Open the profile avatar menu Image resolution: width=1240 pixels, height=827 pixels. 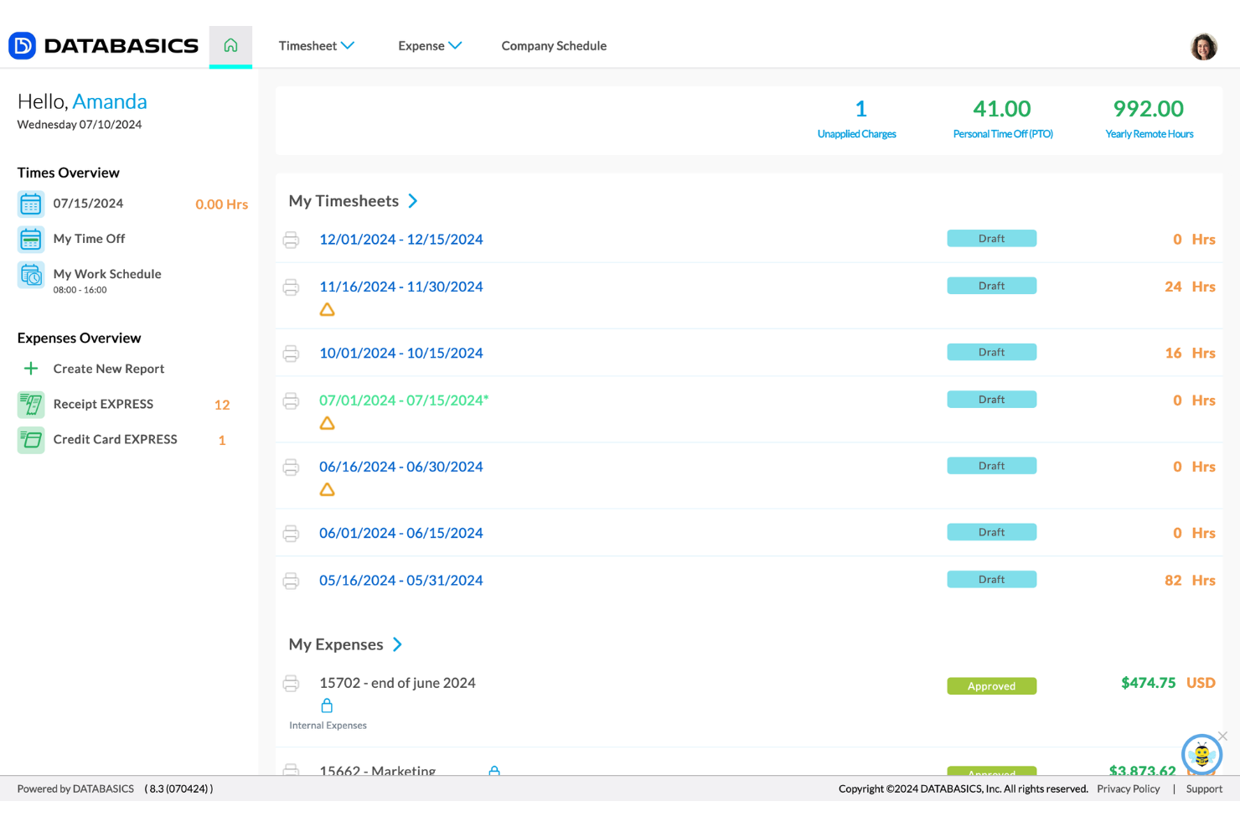point(1203,46)
